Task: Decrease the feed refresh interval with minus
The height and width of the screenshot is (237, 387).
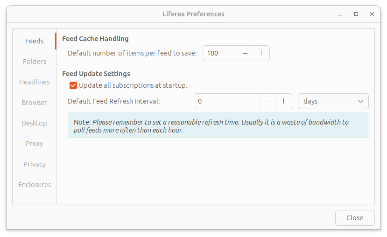Action: pos(267,101)
